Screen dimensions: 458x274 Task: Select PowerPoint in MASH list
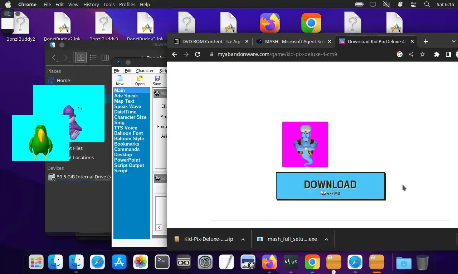(127, 160)
